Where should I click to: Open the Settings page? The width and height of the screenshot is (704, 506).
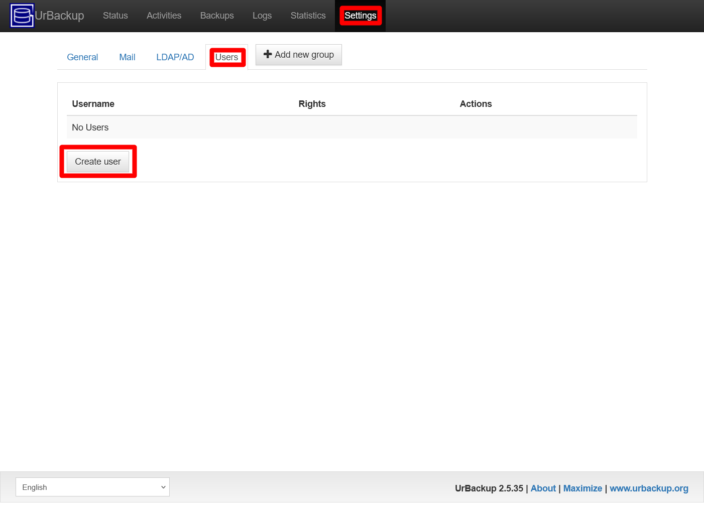pyautogui.click(x=361, y=16)
